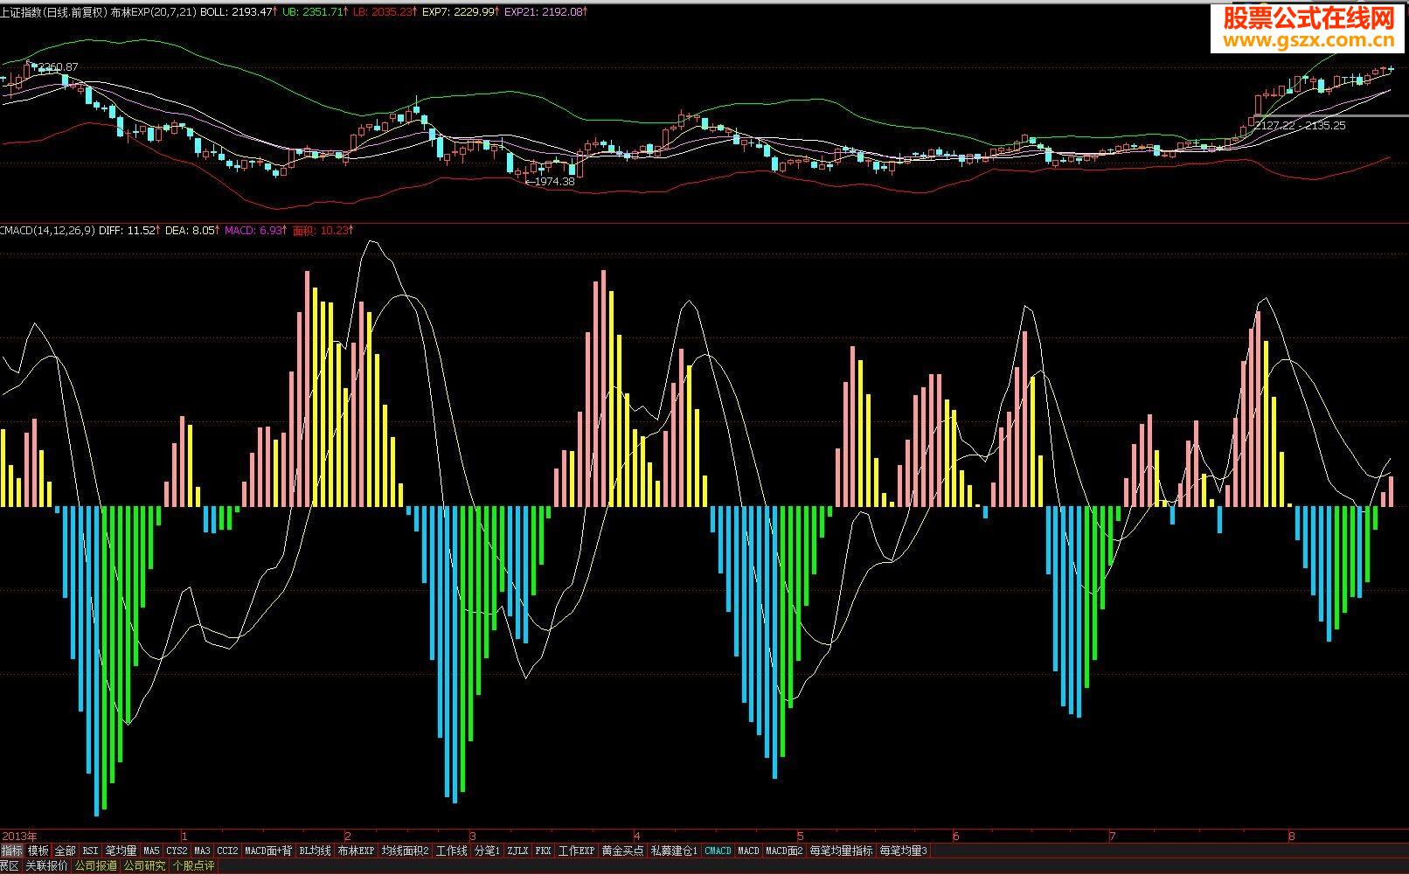Click the DEA: 8.05 value

coord(192,231)
